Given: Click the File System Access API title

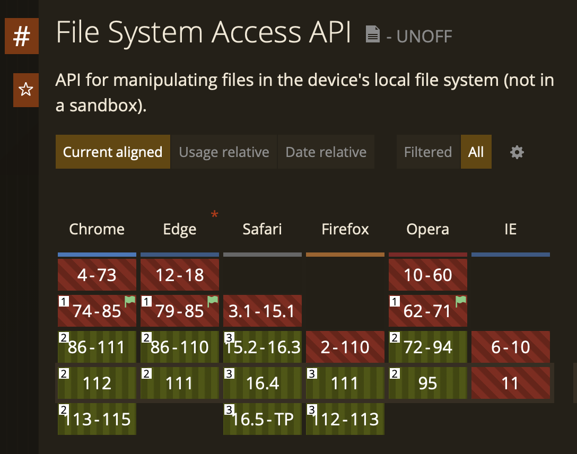Looking at the screenshot, I should tap(204, 32).
